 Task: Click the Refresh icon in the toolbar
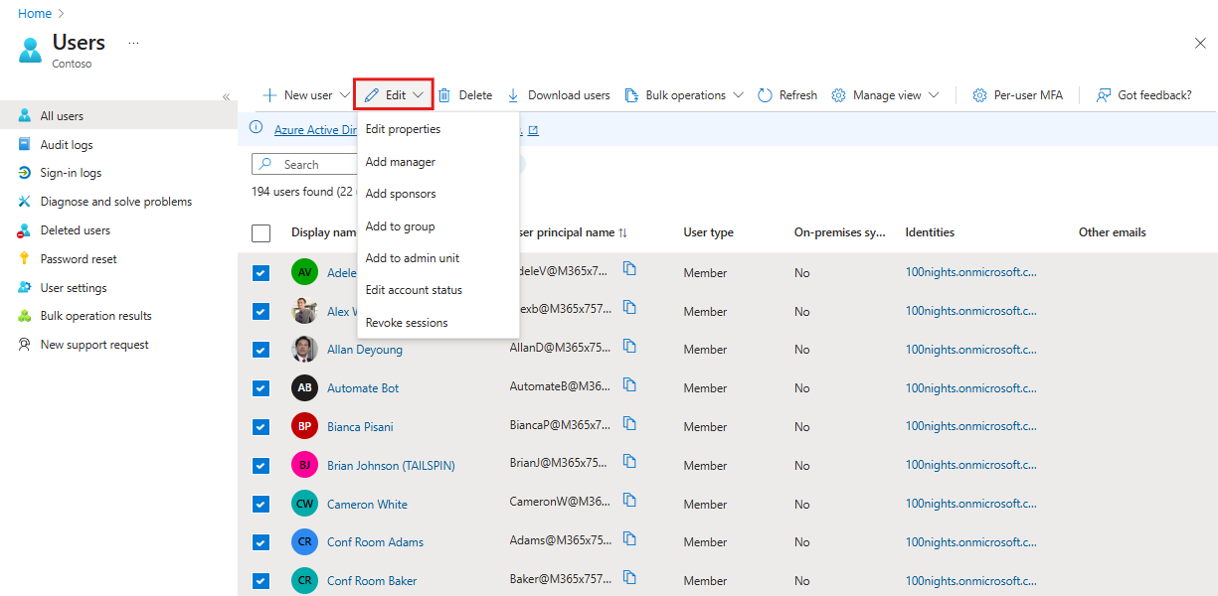764,94
